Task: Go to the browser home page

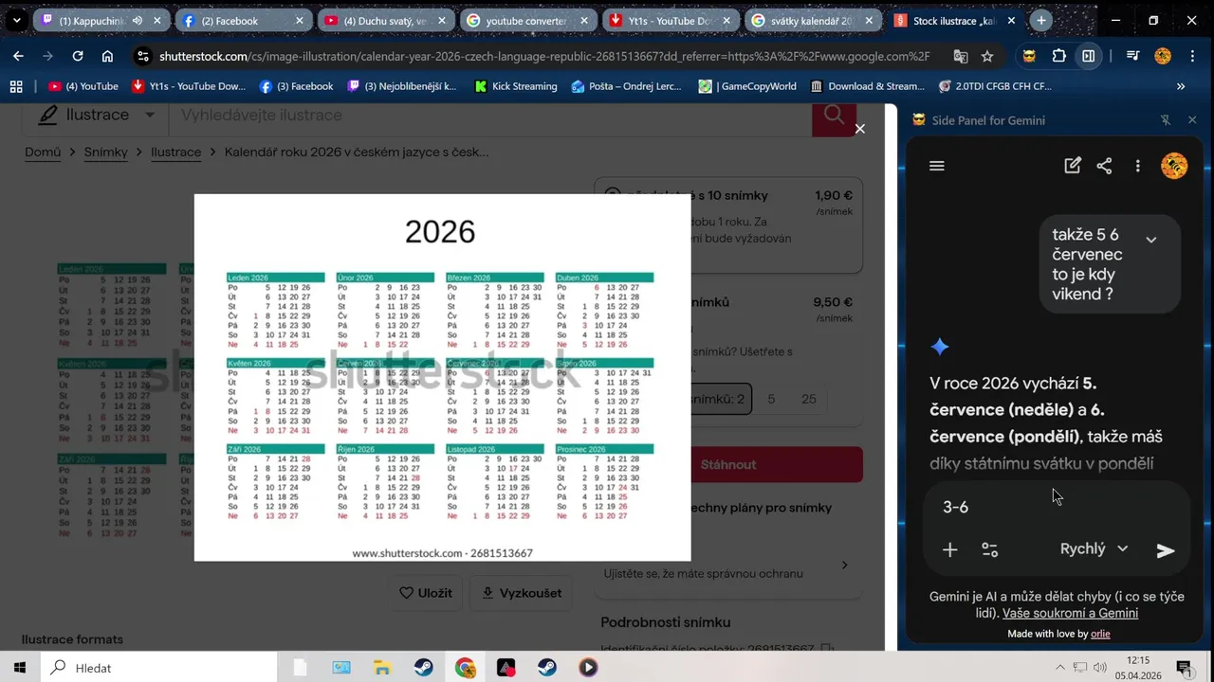Action: (107, 56)
